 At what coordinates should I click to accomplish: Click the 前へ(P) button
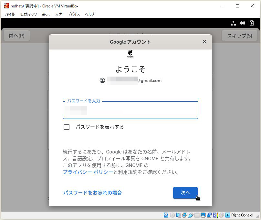[17, 36]
